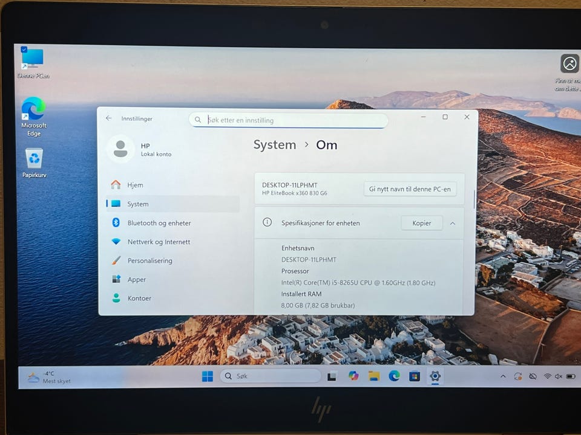Open Microsoft Edge desktop shortcut
Image resolution: width=581 pixels, height=435 pixels.
pos(34,117)
